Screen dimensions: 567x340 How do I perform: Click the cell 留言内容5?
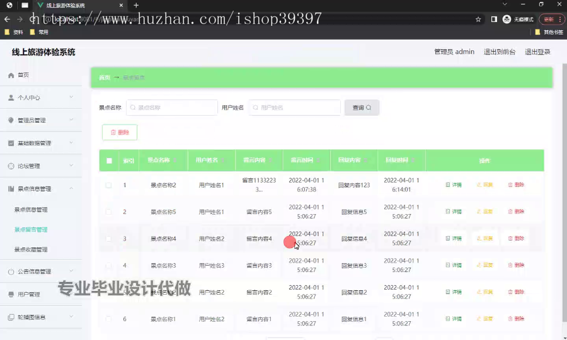point(259,212)
